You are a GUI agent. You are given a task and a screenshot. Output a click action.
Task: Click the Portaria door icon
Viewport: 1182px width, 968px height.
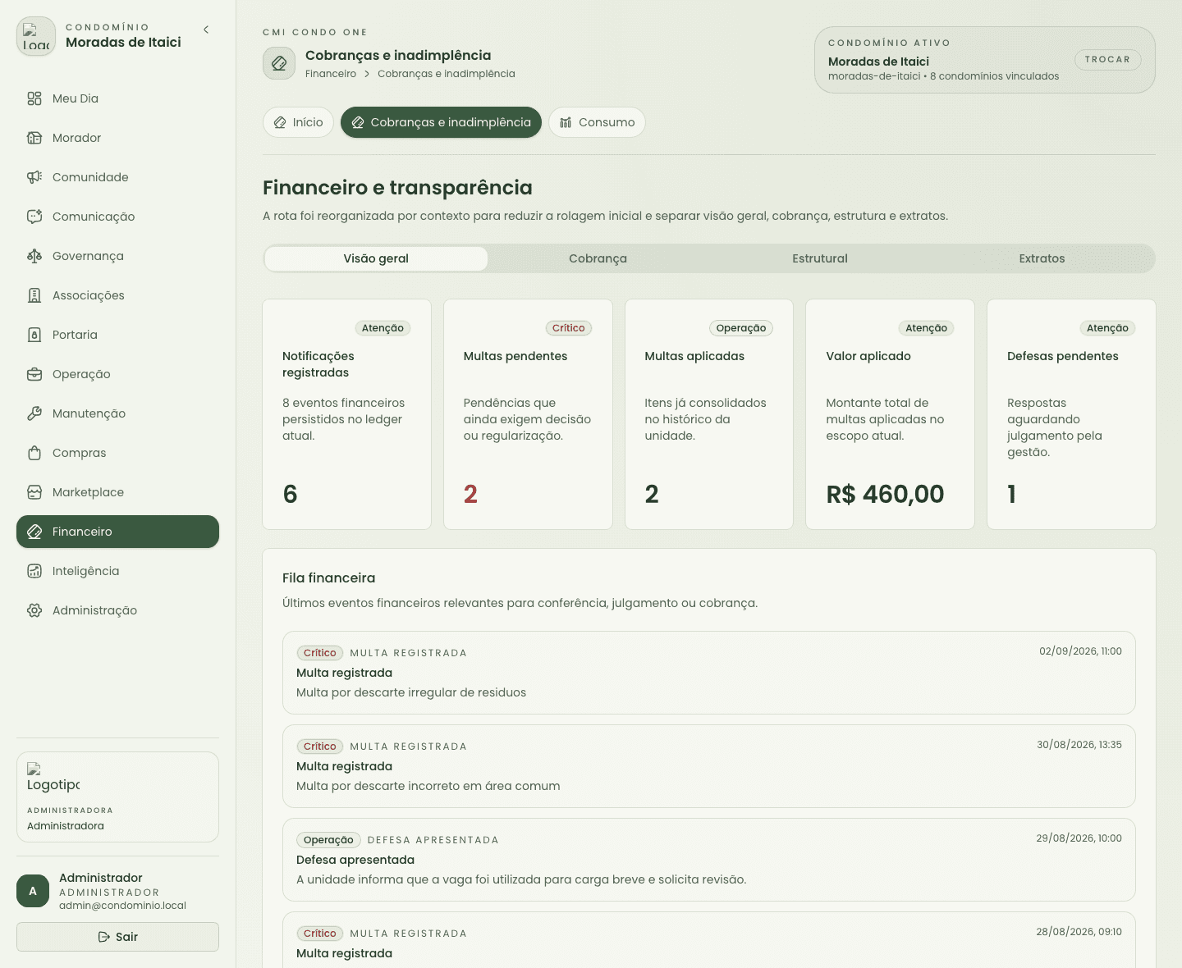34,335
